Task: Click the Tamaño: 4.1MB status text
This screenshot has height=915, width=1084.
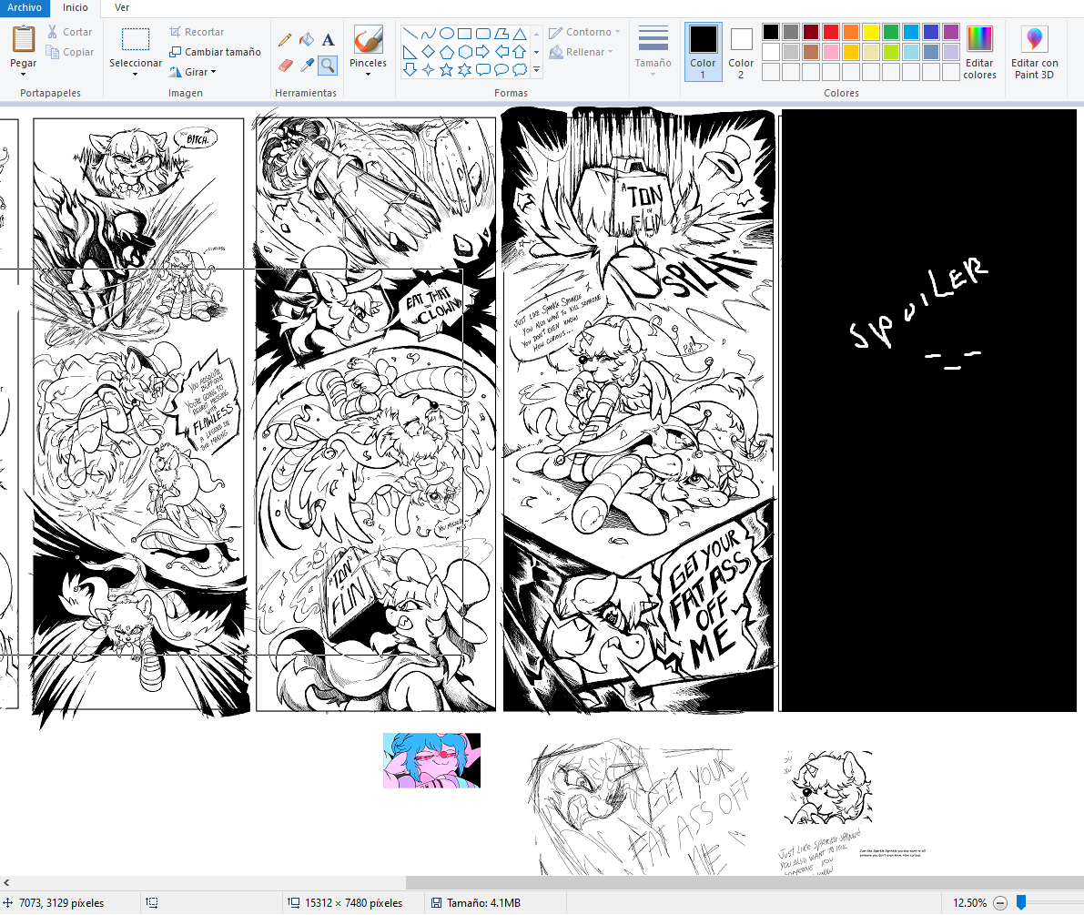Action: [x=483, y=902]
